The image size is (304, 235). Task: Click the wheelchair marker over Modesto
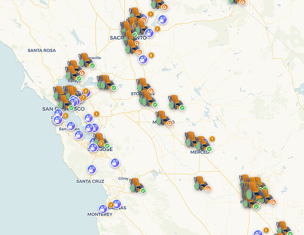point(164,118)
